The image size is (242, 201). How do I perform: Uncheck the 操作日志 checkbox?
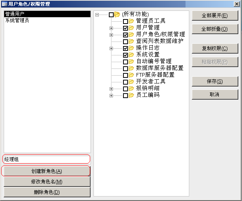click(x=125, y=49)
